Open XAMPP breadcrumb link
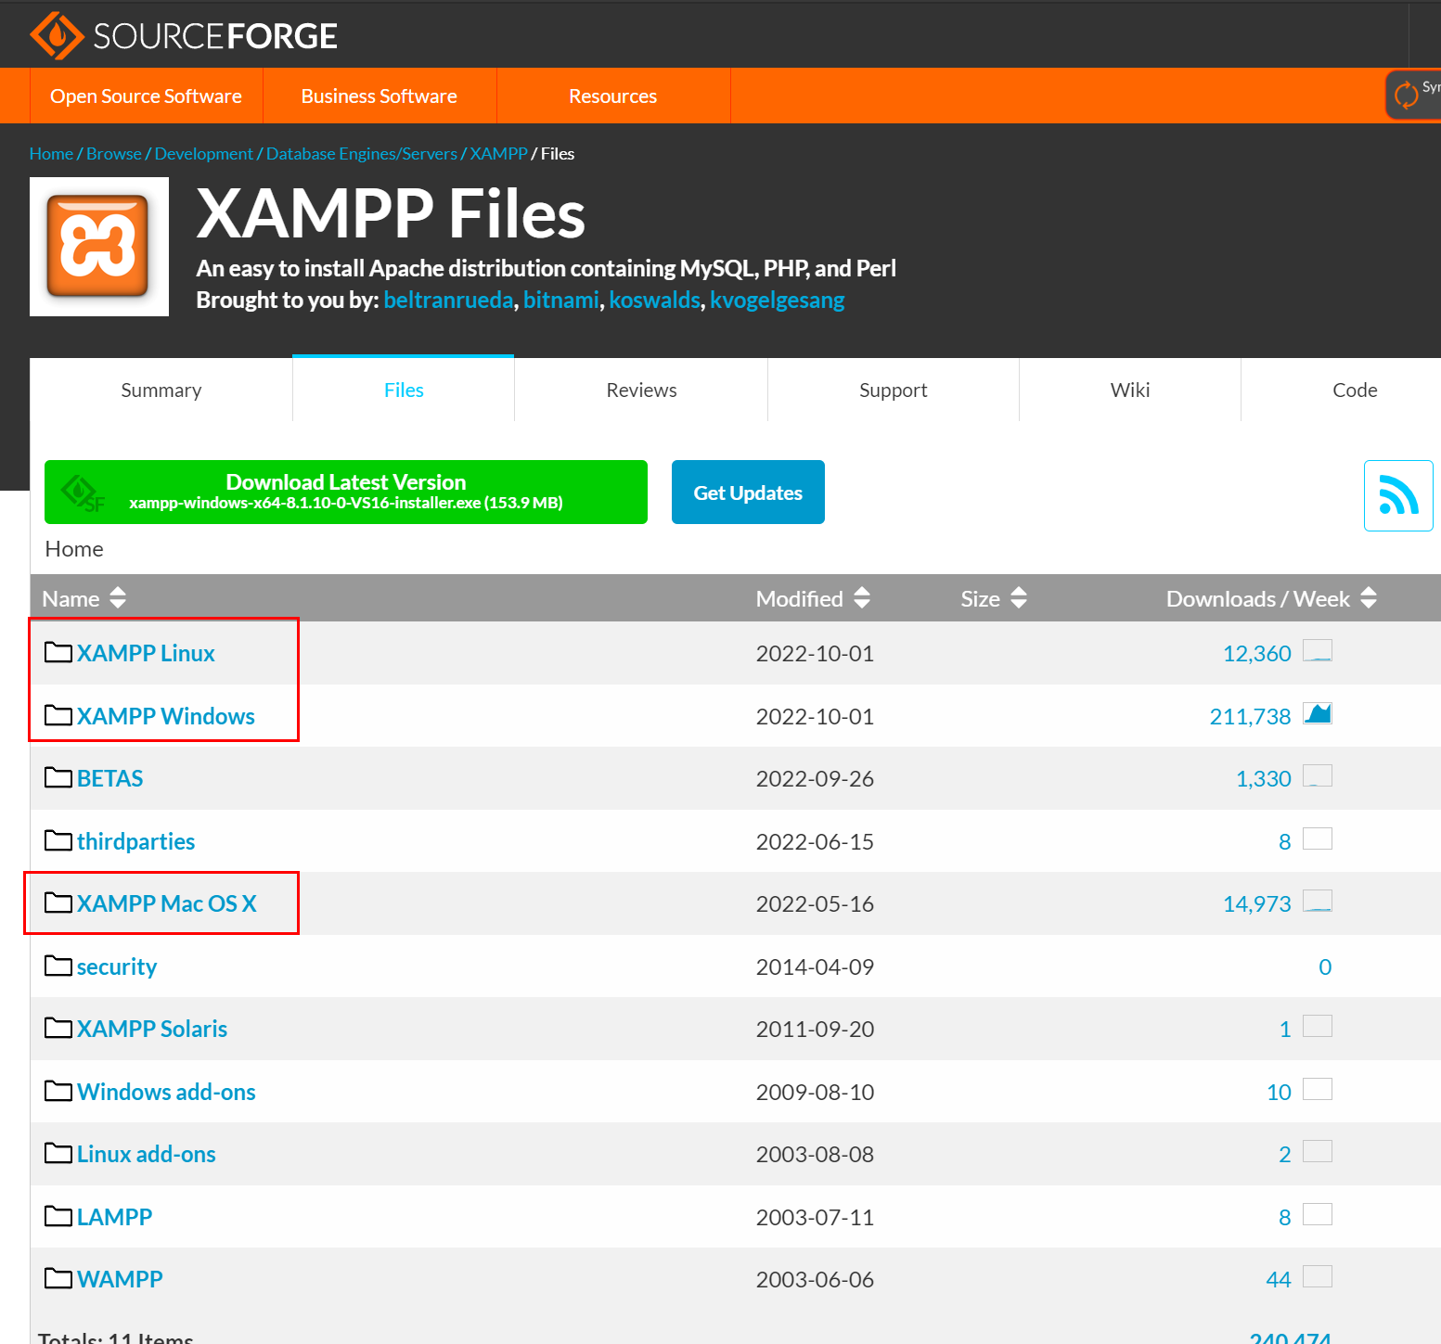The image size is (1441, 1344). [x=498, y=153]
